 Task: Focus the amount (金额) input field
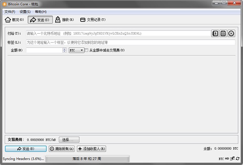[44, 50]
